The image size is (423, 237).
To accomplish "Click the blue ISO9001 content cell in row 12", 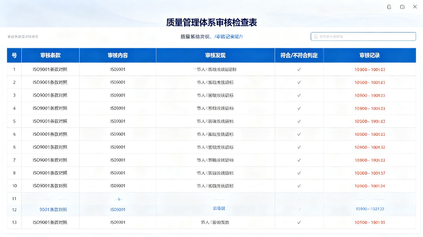I will [118, 209].
